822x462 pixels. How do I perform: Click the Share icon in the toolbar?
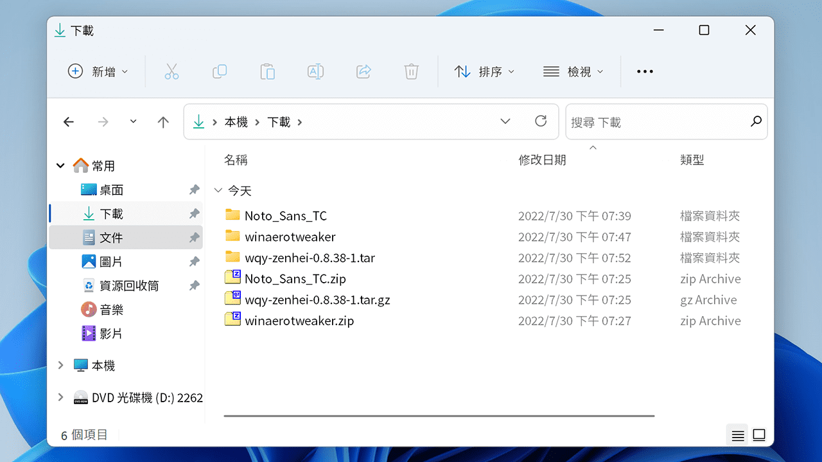click(363, 71)
